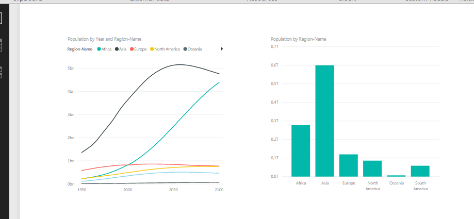This screenshot has height=219, width=474.
Task: Click the 1bn y-axis label
Action: tap(71, 161)
